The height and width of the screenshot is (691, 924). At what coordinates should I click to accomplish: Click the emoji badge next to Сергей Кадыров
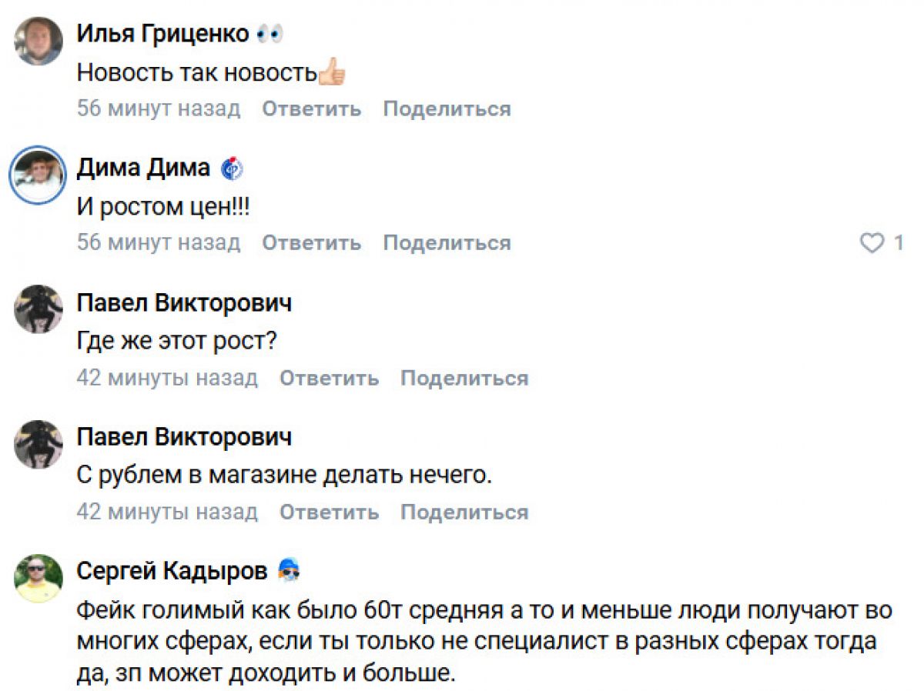289,571
